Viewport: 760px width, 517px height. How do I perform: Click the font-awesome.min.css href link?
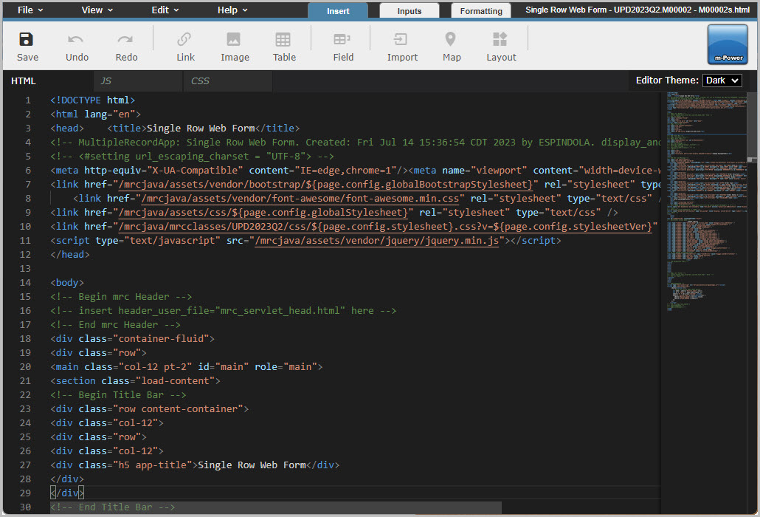pyautogui.click(x=300, y=199)
